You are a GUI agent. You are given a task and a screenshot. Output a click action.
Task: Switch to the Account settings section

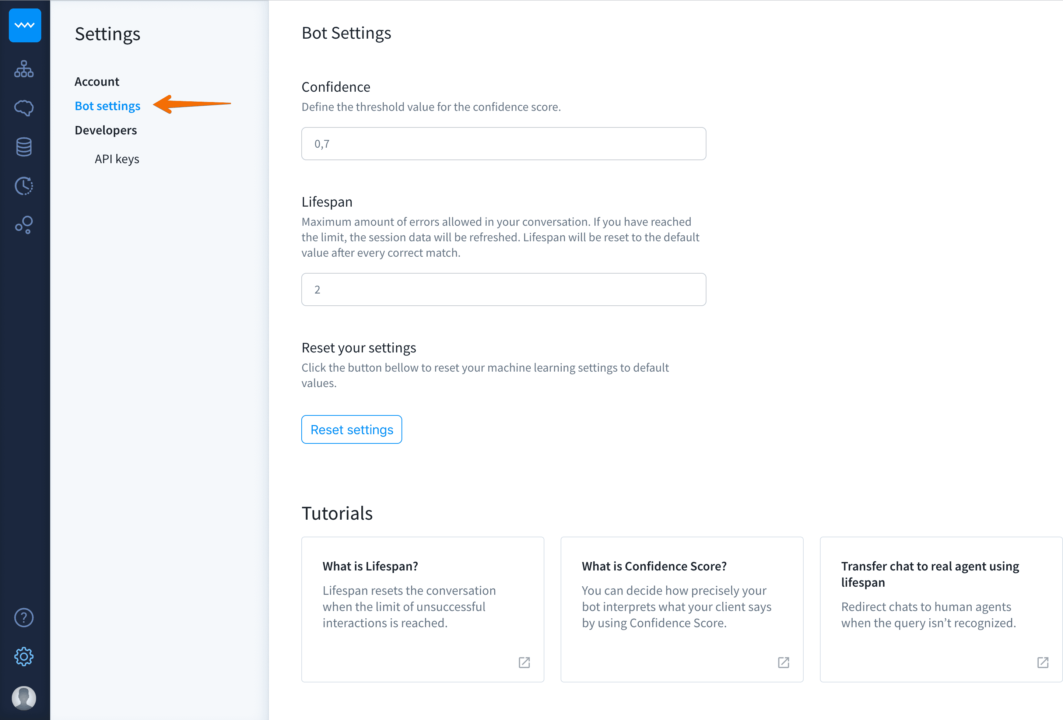point(97,81)
